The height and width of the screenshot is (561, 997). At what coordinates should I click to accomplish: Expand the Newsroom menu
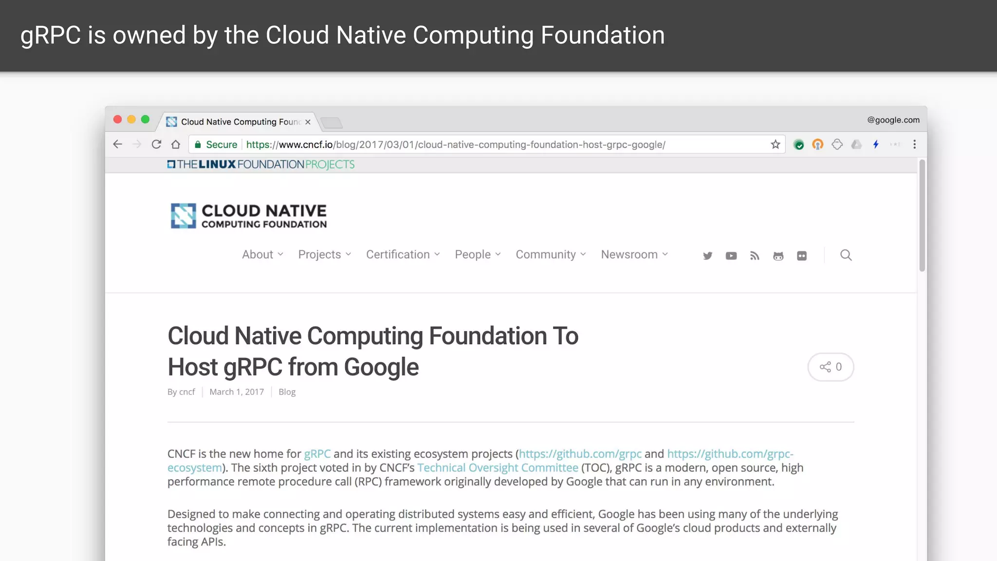point(634,255)
